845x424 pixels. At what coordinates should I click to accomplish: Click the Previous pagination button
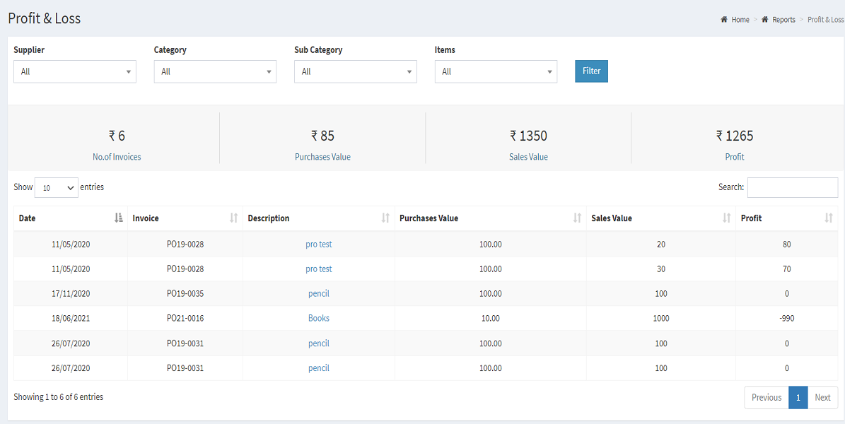766,397
